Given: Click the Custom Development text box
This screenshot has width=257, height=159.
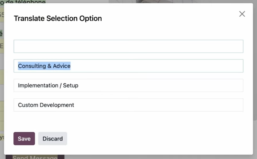Looking at the screenshot, I should [x=128, y=105].
